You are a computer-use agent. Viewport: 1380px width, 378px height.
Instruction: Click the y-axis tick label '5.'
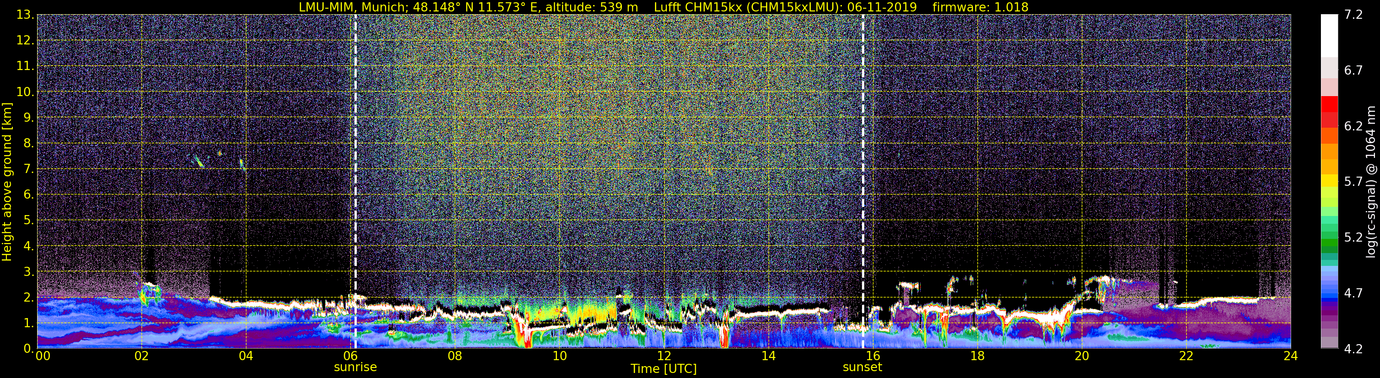pos(28,221)
